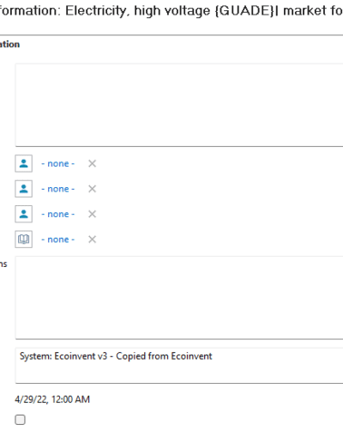Image resolution: width=343 pixels, height=443 pixels.
Task: Open the "- none -" link beside the book icon
Action: [x=58, y=240]
